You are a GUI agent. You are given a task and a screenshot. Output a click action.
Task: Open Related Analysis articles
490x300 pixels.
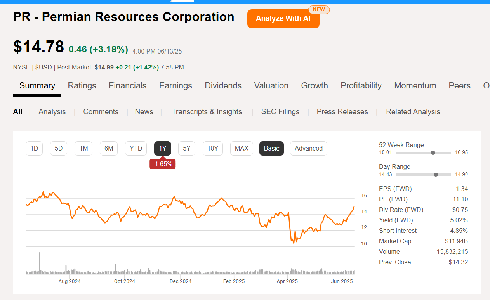(413, 111)
